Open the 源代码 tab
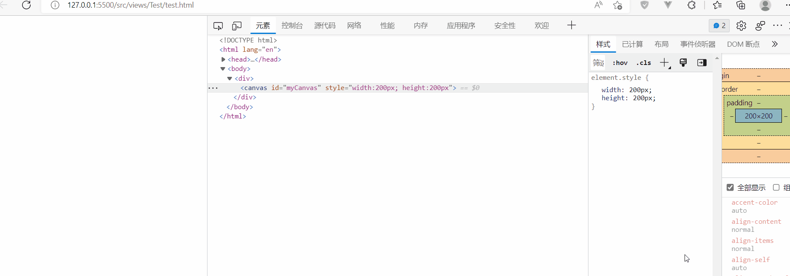Screen dimensions: 790x276 click(325, 25)
